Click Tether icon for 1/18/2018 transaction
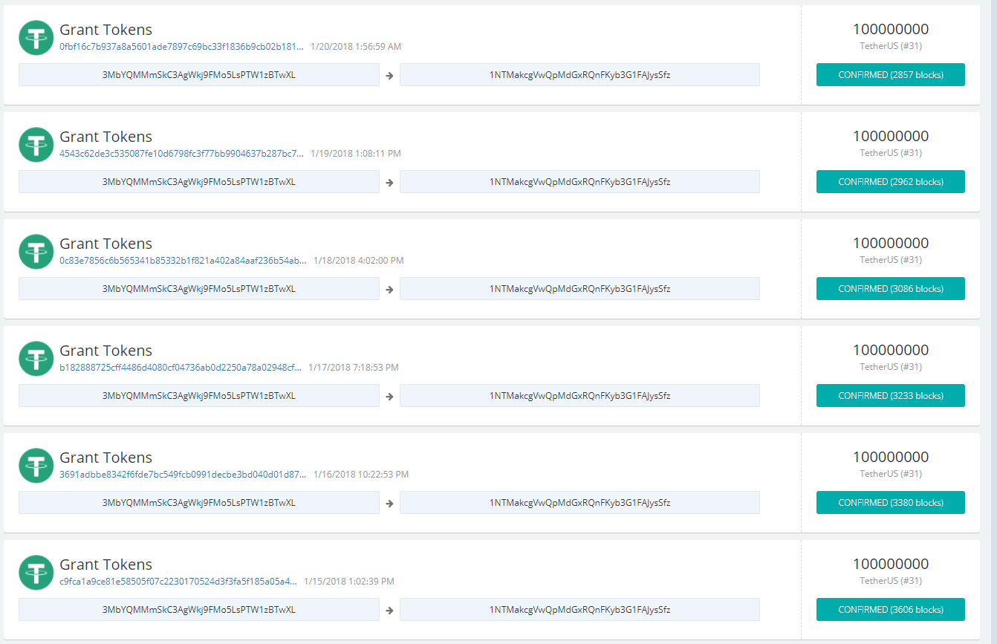This screenshot has height=644, width=997. (36, 252)
